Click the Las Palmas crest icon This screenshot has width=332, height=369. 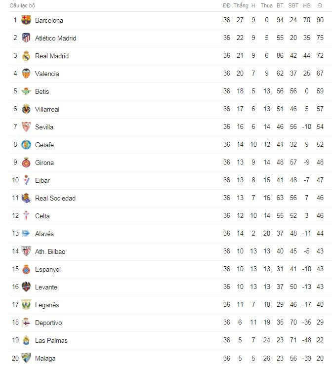click(x=26, y=340)
